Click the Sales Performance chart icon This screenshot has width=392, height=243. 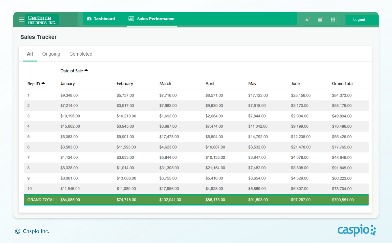[131, 19]
